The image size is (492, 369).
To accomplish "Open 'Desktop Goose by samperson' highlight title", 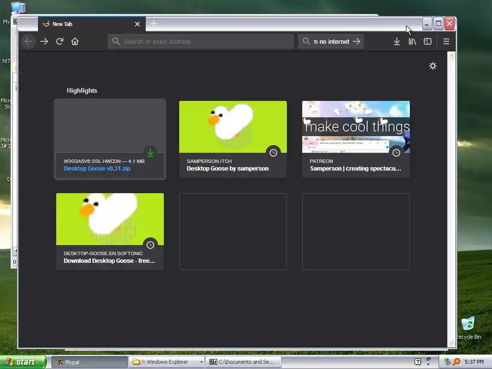I will pyautogui.click(x=227, y=169).
